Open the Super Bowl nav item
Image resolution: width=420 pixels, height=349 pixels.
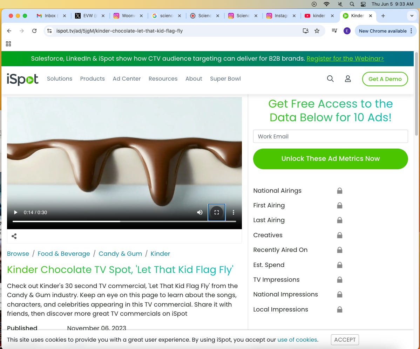(225, 79)
